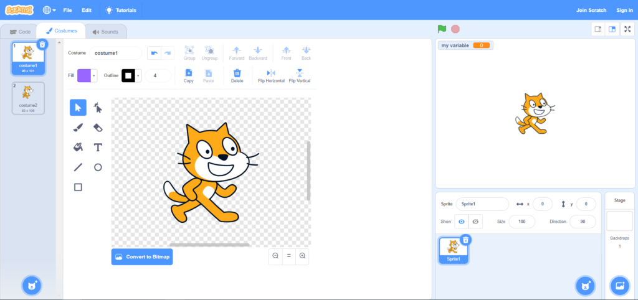Open the Choose a Backdrop menu
638x300 pixels.
pyautogui.click(x=620, y=286)
